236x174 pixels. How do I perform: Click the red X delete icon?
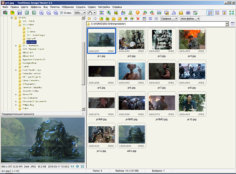[138, 18]
